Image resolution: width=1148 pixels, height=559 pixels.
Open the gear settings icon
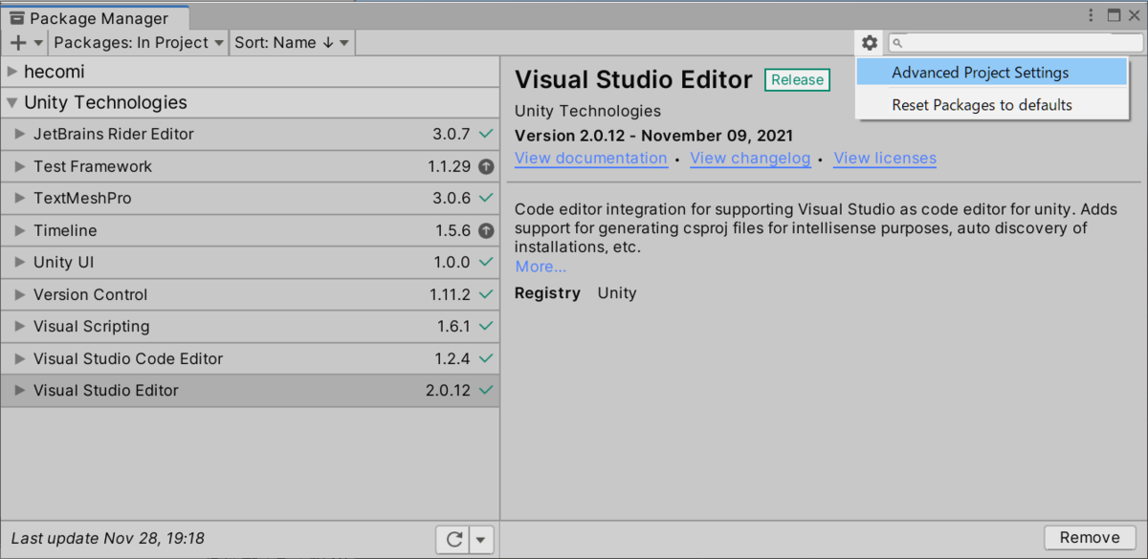(869, 43)
